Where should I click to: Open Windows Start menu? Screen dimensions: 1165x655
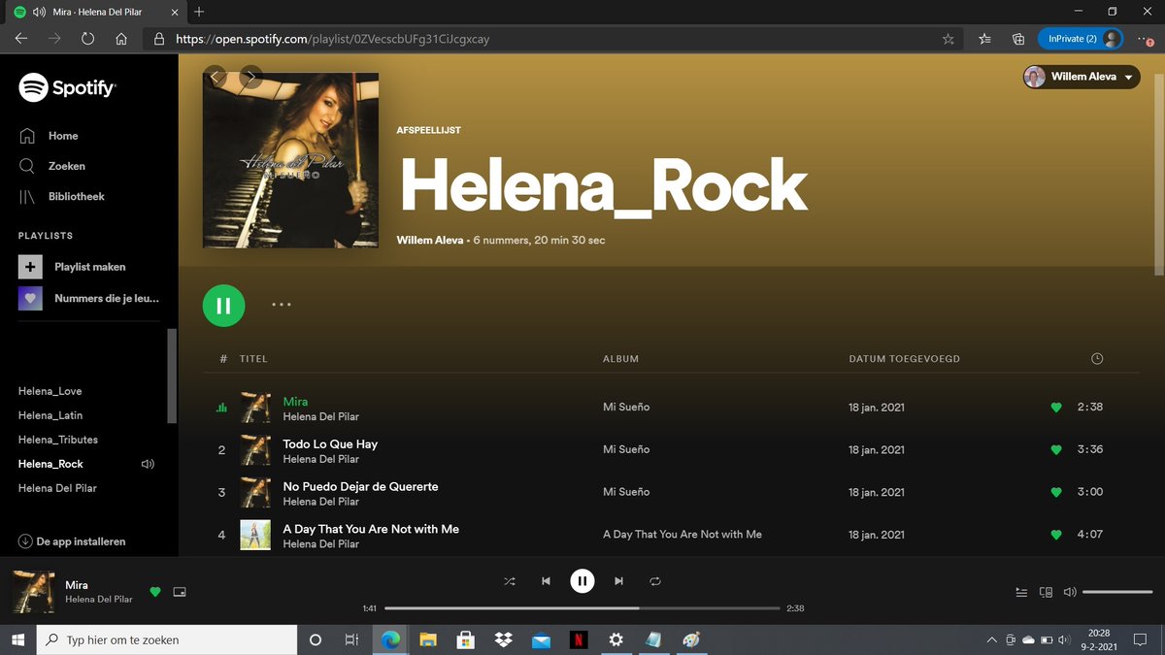click(x=17, y=640)
